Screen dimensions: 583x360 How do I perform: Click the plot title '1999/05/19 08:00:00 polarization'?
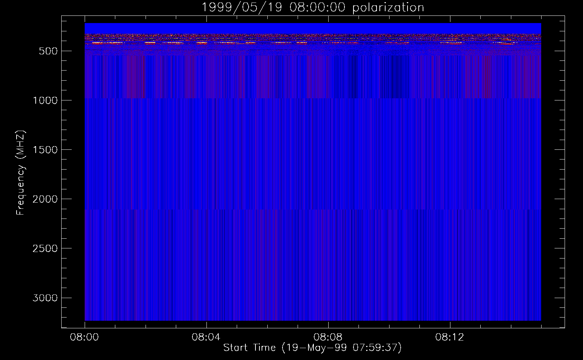pyautogui.click(x=313, y=8)
